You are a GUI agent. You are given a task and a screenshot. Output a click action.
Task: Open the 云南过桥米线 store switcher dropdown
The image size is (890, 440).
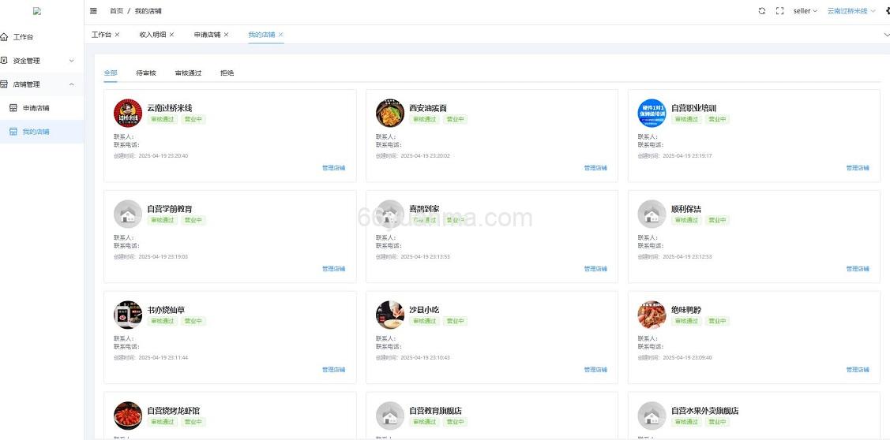pos(851,11)
